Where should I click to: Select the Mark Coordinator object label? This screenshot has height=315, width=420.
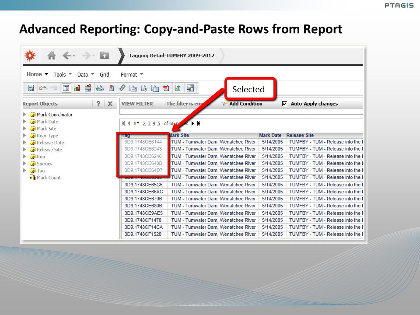click(x=55, y=114)
